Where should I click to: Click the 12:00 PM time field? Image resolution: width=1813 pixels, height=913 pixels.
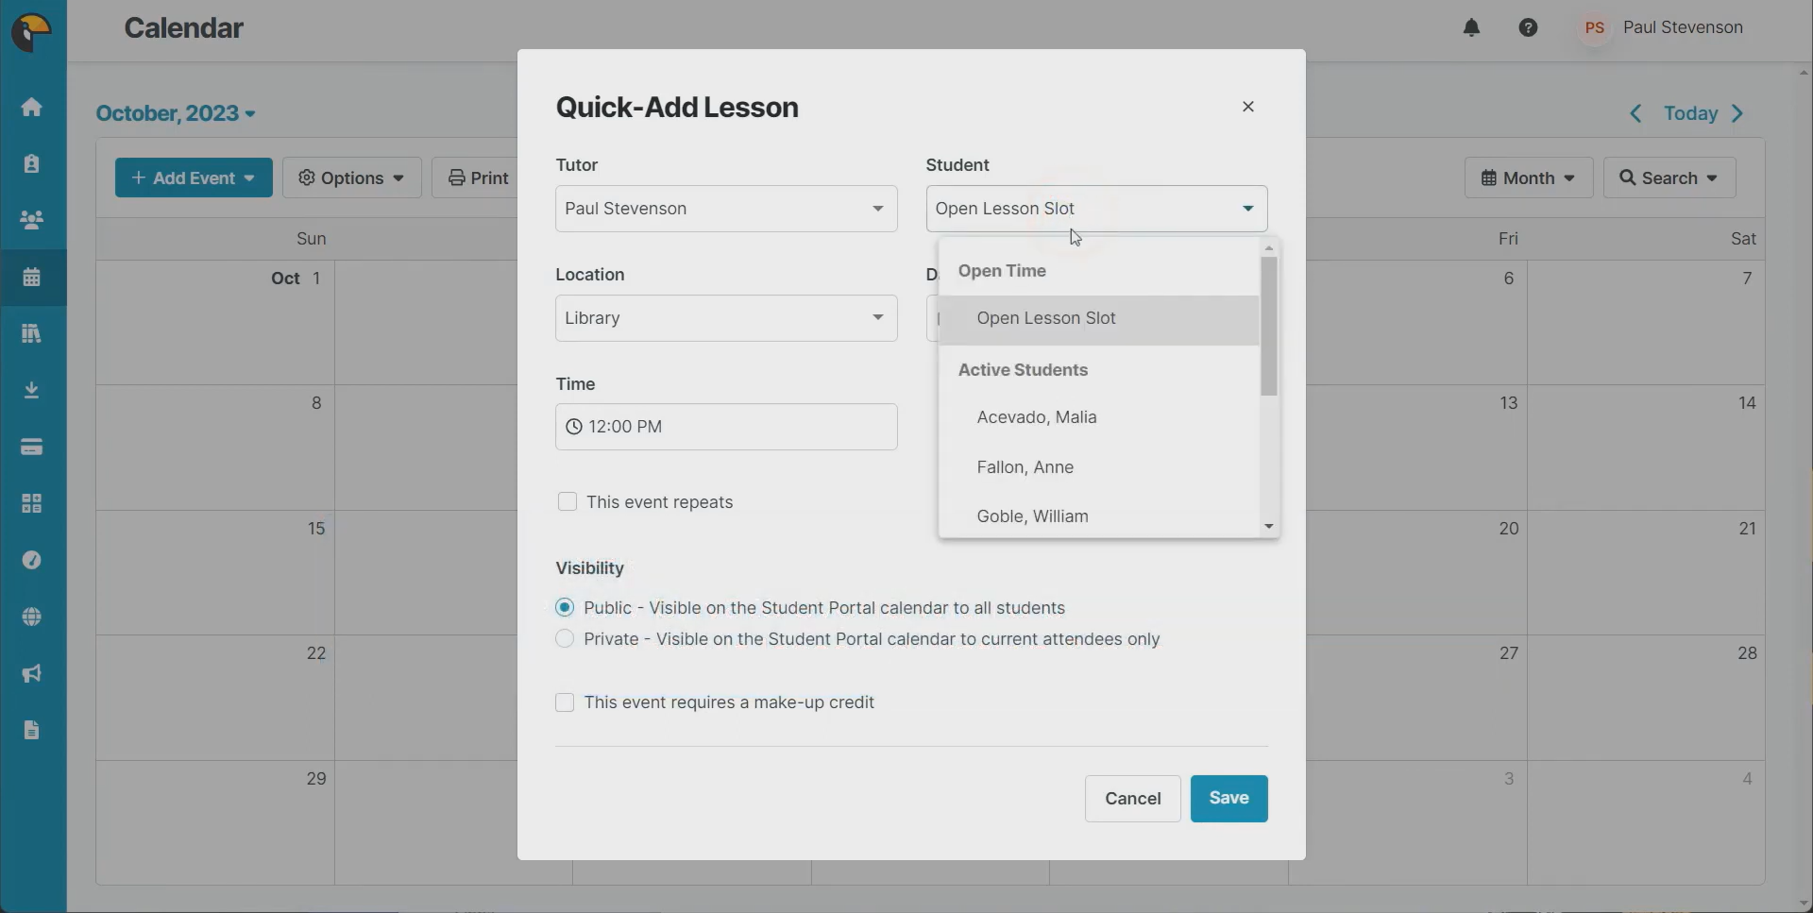pos(724,426)
